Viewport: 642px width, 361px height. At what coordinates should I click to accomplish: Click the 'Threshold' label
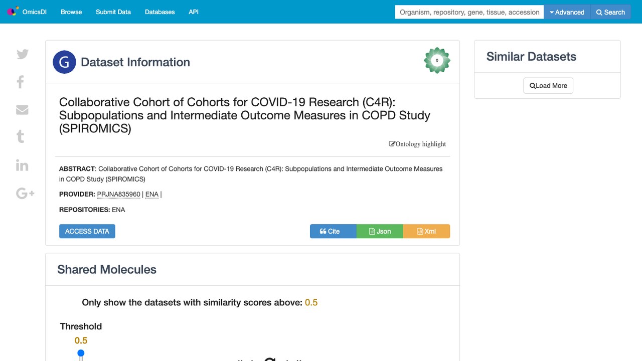click(x=81, y=326)
